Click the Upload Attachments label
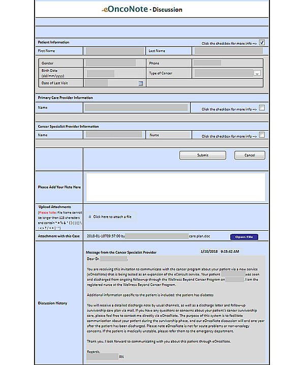Image resolution: width=304 pixels, height=365 pixels. tap(55, 207)
